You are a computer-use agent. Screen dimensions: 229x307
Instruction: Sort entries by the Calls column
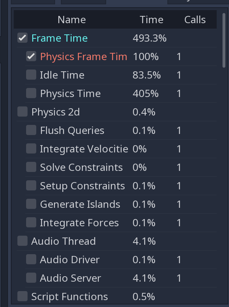point(195,20)
